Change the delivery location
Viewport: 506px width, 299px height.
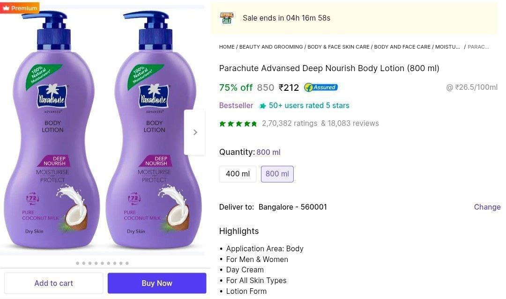tap(487, 207)
